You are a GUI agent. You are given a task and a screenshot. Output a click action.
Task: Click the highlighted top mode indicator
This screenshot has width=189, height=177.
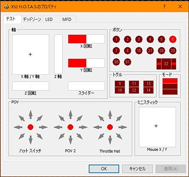coord(170,81)
